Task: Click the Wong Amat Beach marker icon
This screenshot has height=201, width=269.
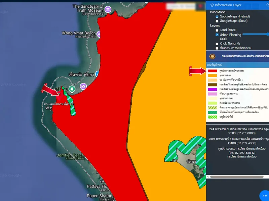Action: click(x=100, y=34)
